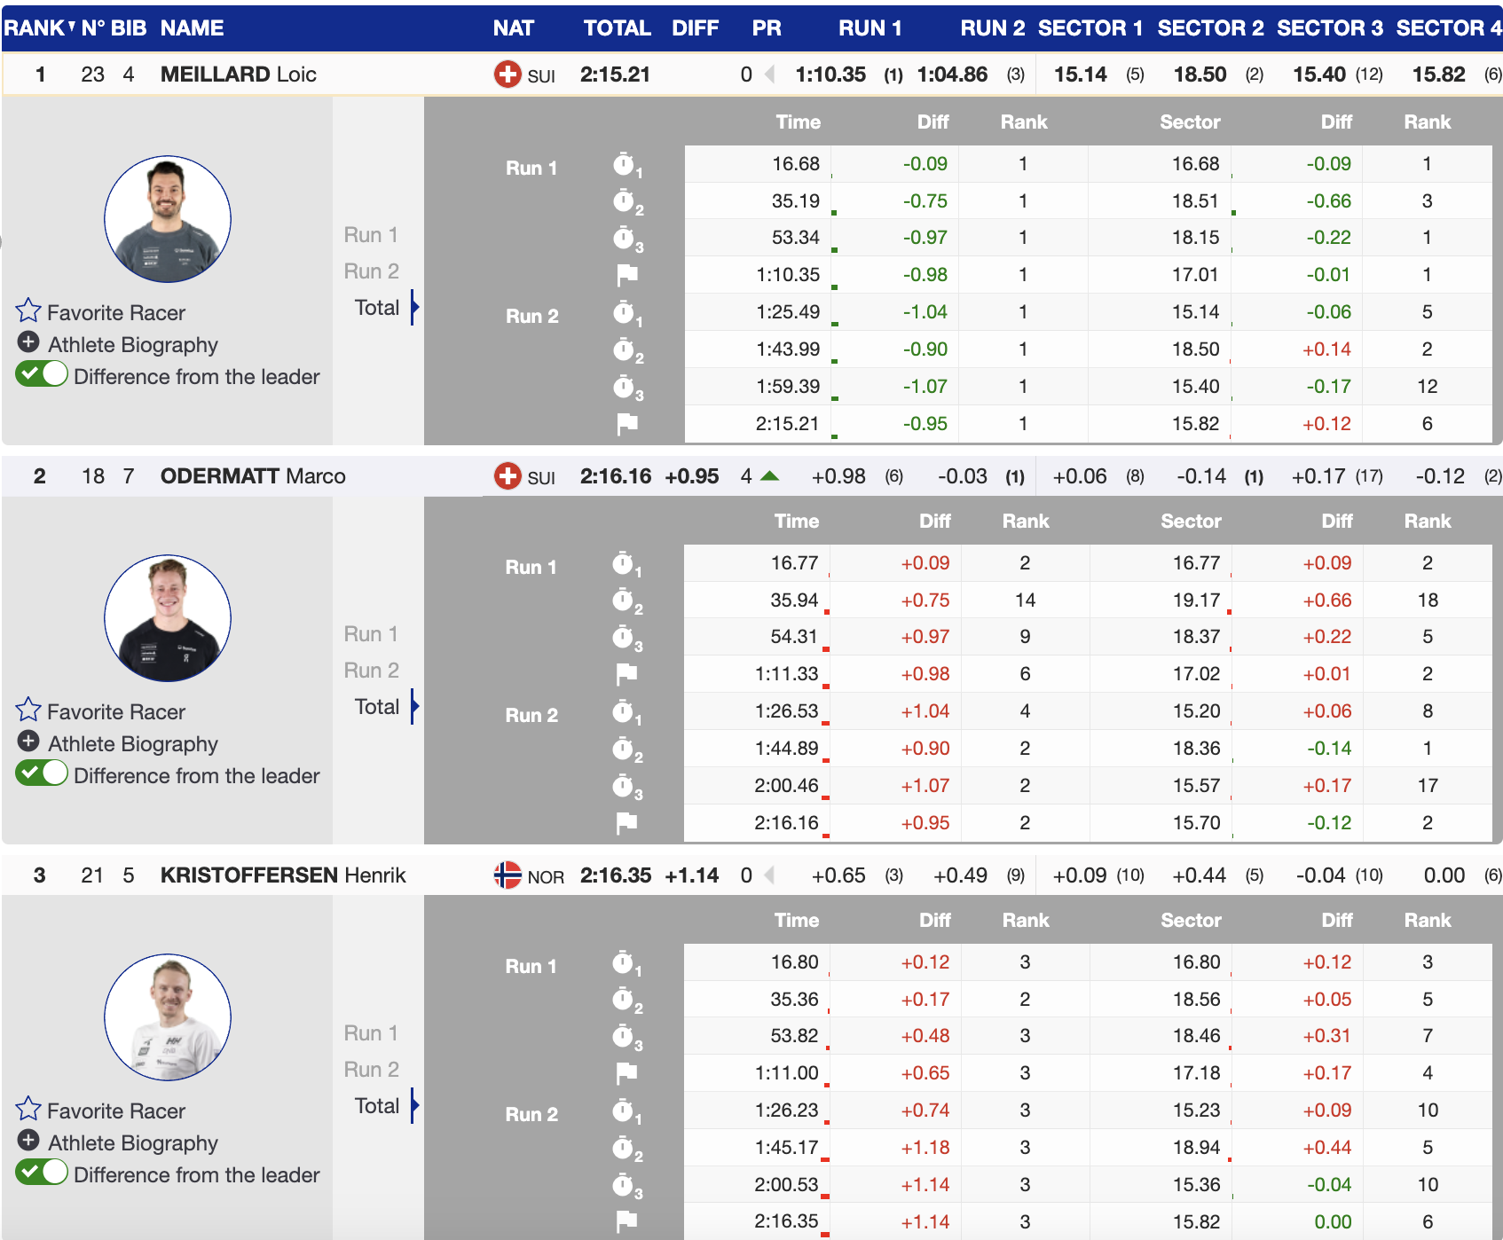Open Kristoffersen's Athlete Biography link

coord(133,1143)
